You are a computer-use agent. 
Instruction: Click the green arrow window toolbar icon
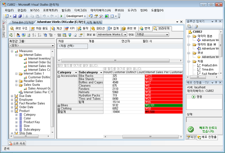coord(107,16)
